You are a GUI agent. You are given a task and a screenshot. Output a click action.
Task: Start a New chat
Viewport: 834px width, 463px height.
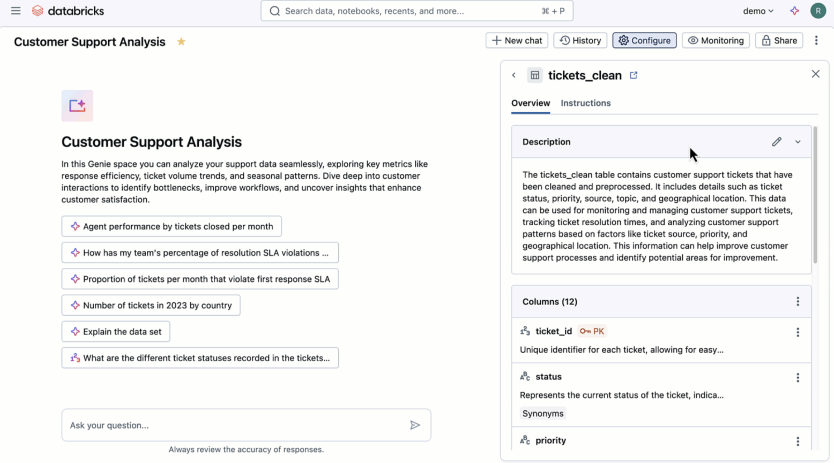tap(517, 40)
